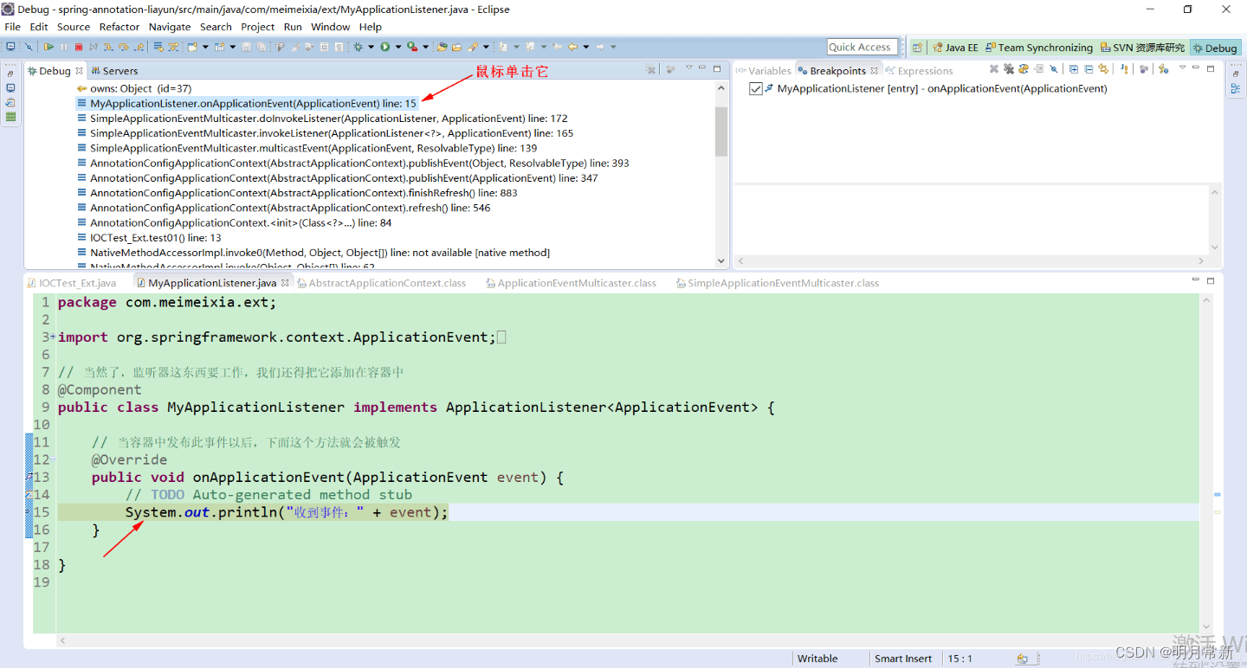Open the IOCTest_Ext.java editor tab
This screenshot has width=1247, height=668.
[x=71, y=283]
